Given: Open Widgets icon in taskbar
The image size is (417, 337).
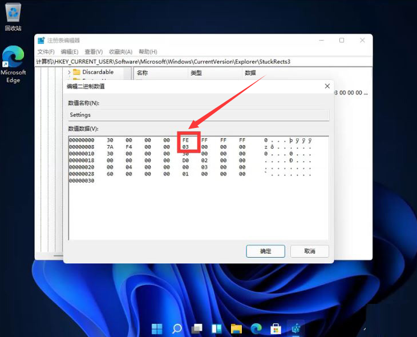Looking at the screenshot, I should point(216,329).
